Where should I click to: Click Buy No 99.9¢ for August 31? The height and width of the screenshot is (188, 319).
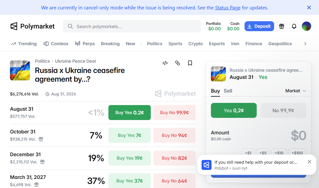174,113
